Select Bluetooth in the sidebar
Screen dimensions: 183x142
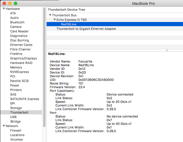click(17, 22)
